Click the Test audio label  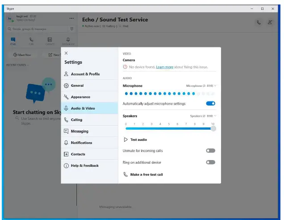(138, 140)
